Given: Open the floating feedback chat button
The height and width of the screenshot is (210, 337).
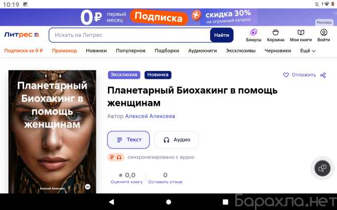Looking at the screenshot, I should coord(322,168).
